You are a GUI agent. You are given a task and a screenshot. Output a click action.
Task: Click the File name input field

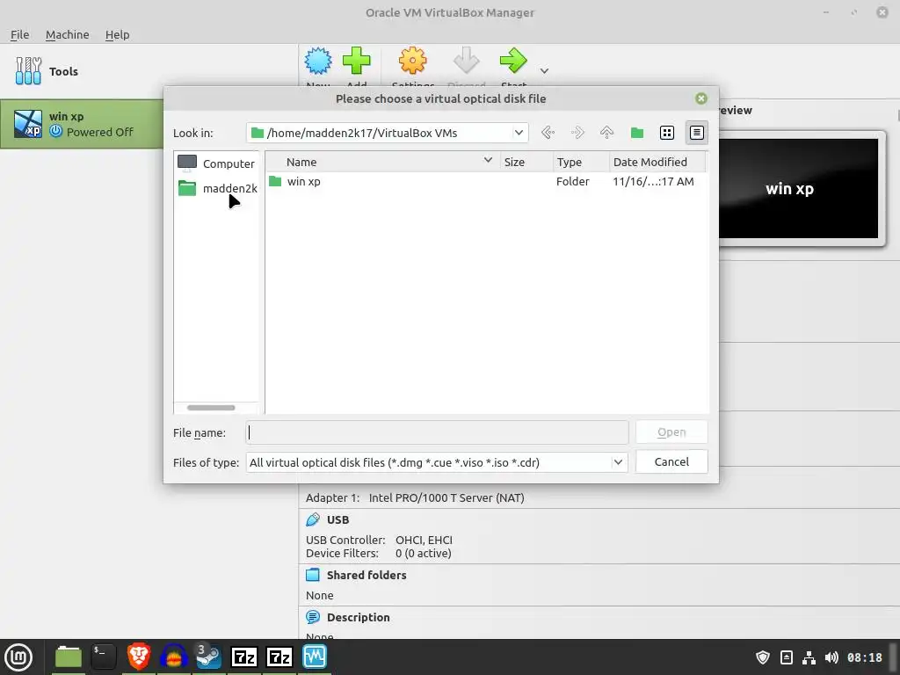tap(438, 432)
